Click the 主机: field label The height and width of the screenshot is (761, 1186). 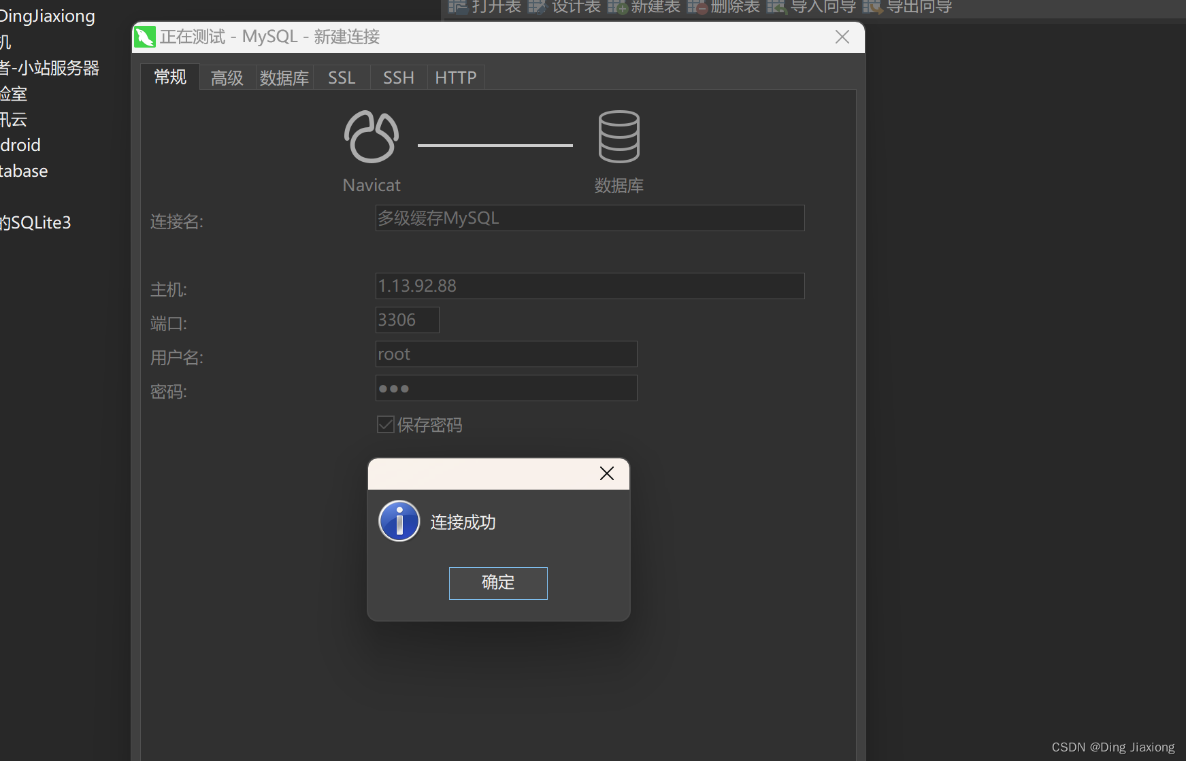[169, 290]
